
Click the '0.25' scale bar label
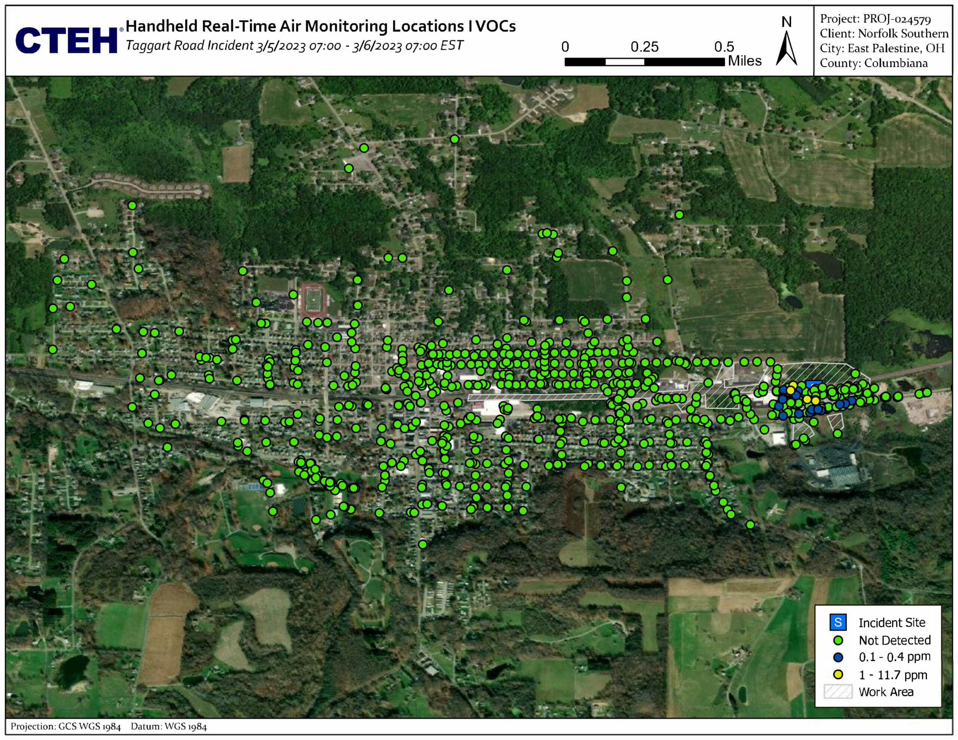644,47
